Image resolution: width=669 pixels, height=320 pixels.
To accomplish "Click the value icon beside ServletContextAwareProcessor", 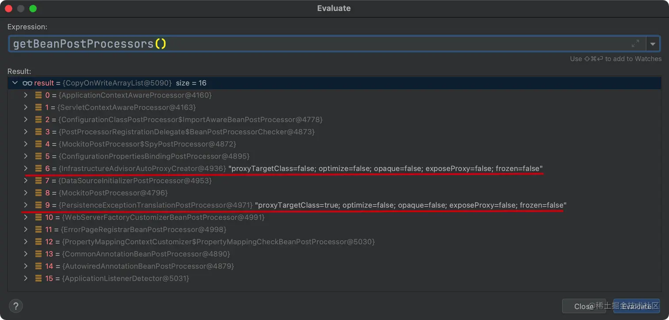I will pos(38,107).
